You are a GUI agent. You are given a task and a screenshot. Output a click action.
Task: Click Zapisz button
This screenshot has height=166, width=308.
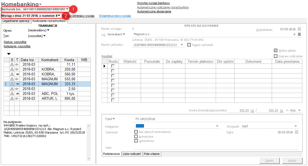(269, 161)
